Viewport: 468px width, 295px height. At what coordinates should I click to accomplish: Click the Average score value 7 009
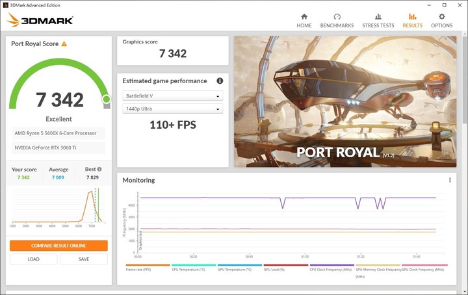58,177
